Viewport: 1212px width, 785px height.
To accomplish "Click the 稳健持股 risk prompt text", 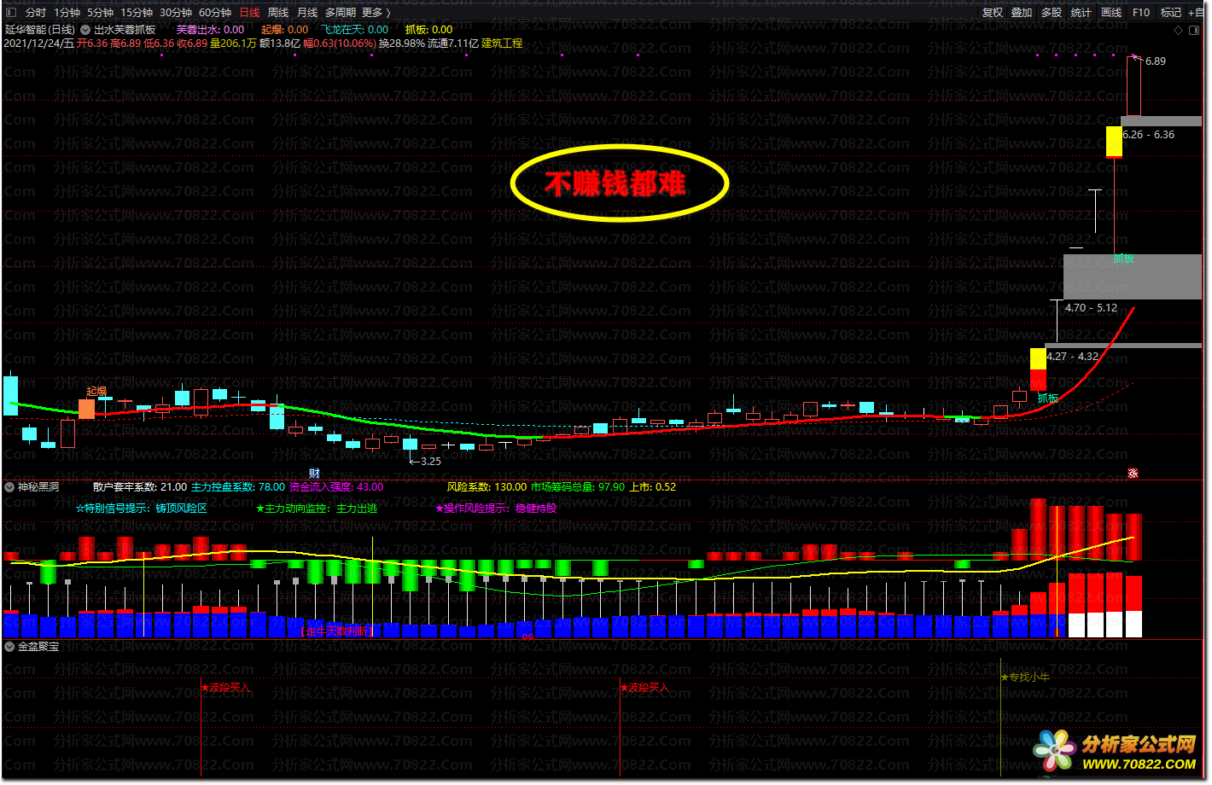I will tap(536, 509).
